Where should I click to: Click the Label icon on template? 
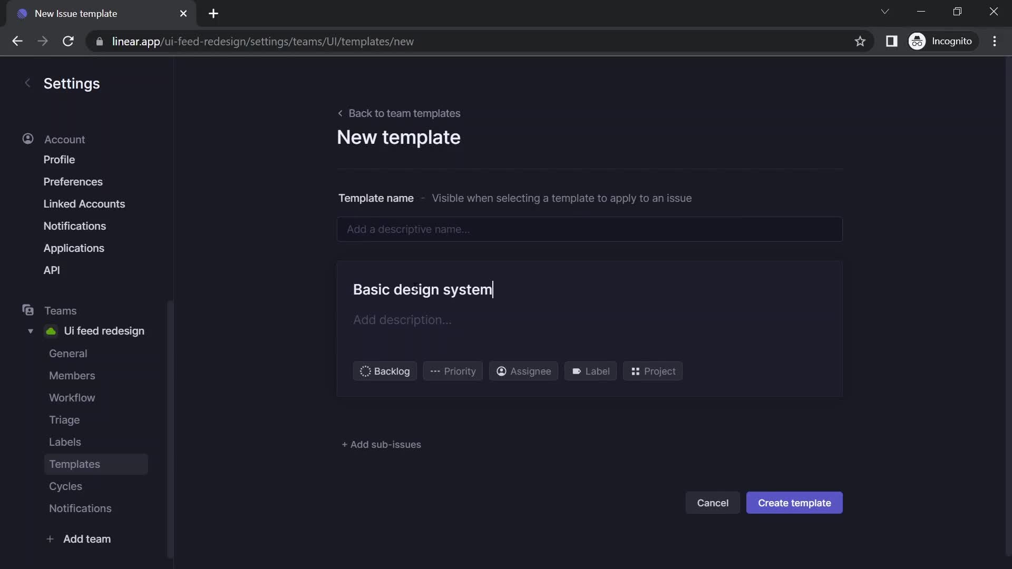click(590, 370)
